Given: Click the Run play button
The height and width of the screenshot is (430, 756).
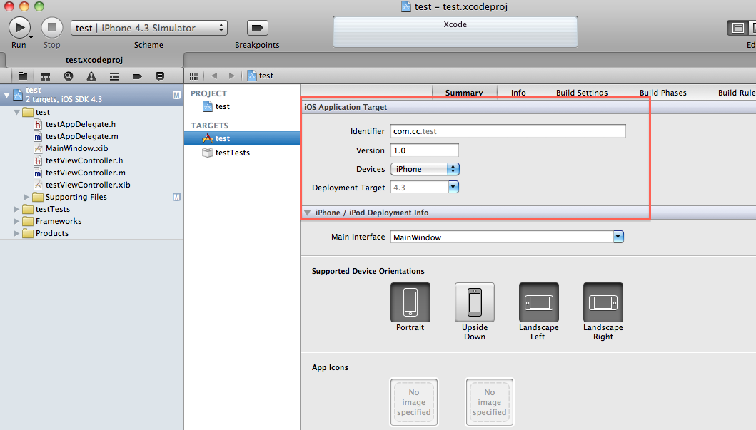Looking at the screenshot, I should pos(20,27).
